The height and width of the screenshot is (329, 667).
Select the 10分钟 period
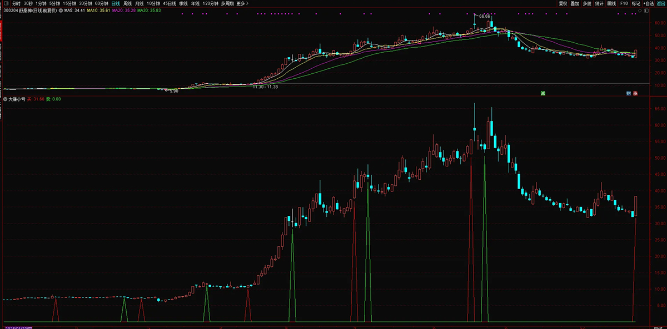(153, 3)
